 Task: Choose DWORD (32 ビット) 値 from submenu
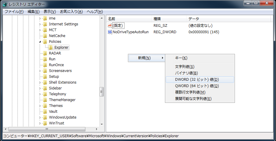[x=197, y=80]
